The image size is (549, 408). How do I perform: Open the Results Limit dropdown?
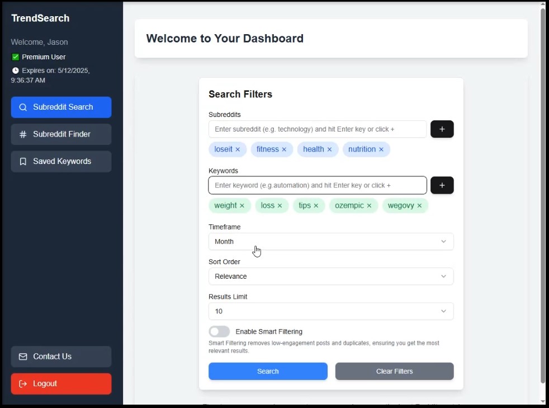(331, 311)
